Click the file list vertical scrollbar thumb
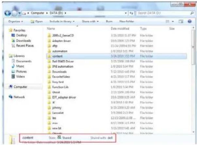The width and height of the screenshot is (197, 145). 193,47
